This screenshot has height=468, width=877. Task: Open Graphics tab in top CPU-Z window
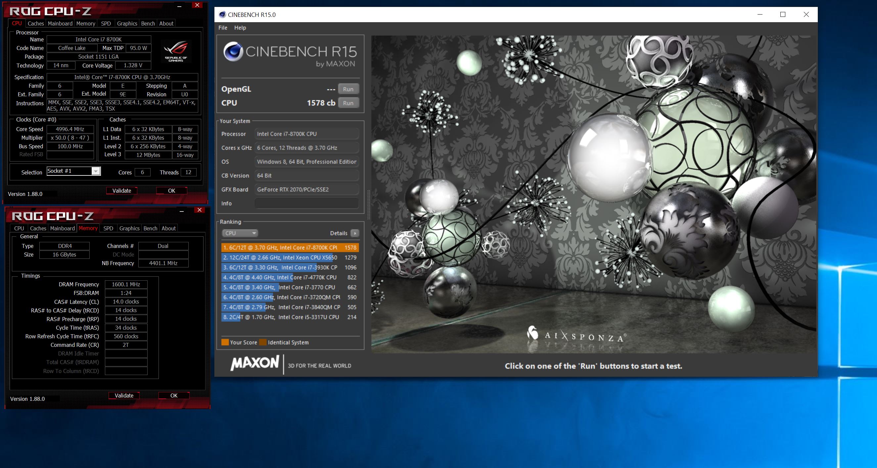pos(127,23)
